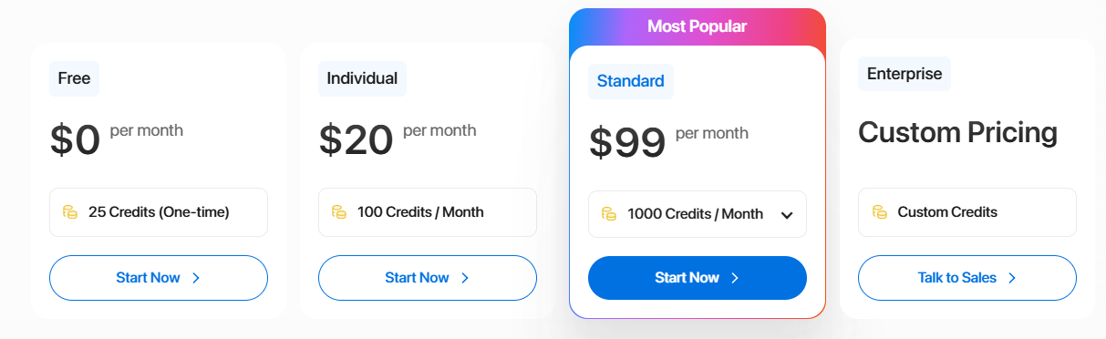Viewport: 1106px width, 339px height.
Task: Select the Free plan label
Action: point(74,78)
